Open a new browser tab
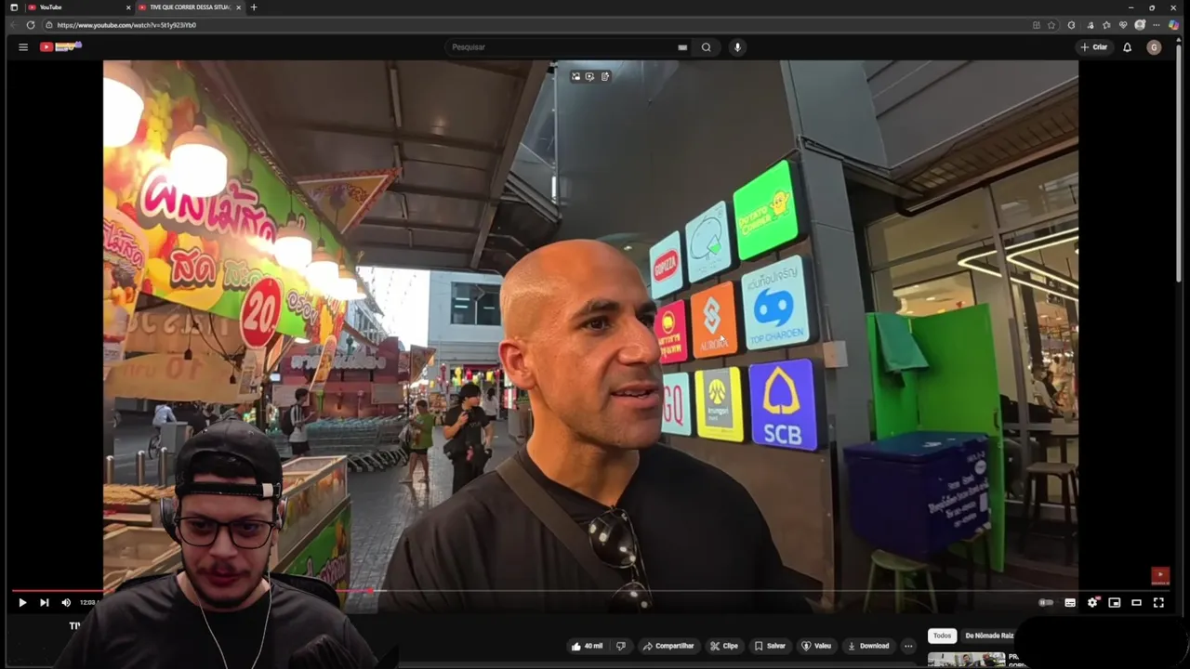The width and height of the screenshot is (1190, 669). pyautogui.click(x=254, y=7)
